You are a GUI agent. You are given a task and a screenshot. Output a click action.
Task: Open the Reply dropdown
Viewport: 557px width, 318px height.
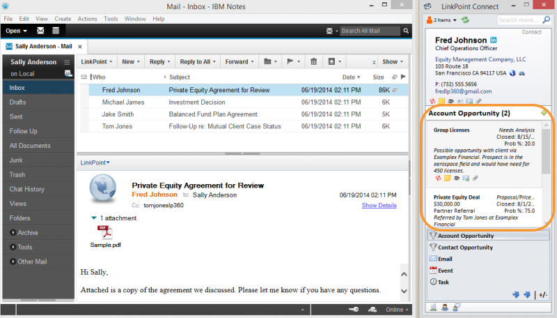click(x=160, y=61)
